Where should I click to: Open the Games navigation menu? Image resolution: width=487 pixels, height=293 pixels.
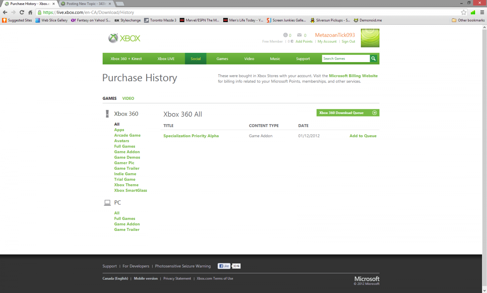click(222, 59)
